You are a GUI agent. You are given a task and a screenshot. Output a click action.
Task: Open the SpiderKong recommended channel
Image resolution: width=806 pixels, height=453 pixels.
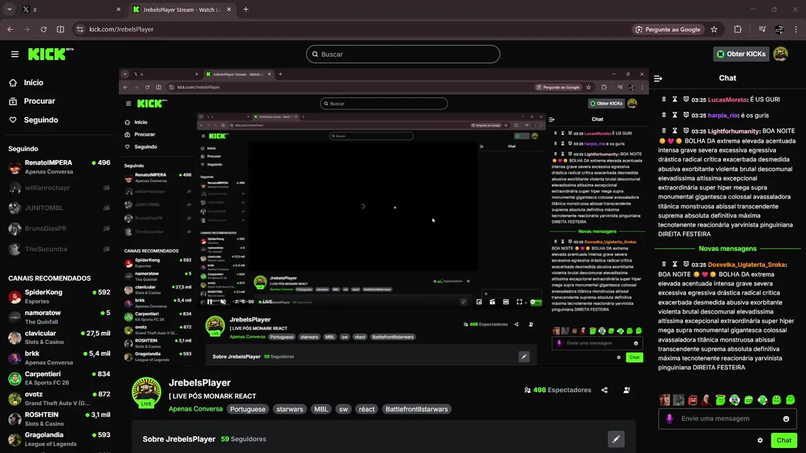[59, 296]
